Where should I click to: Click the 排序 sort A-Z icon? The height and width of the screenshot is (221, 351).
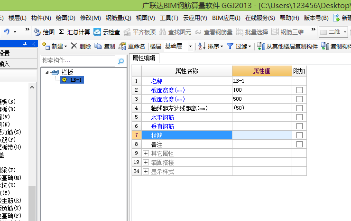point(202,46)
